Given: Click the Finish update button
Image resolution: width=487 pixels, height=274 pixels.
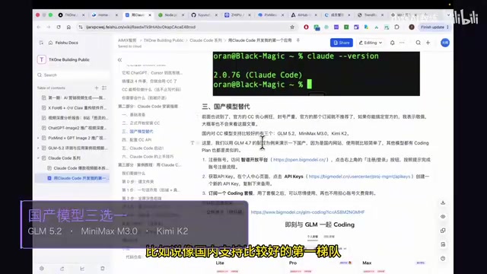Looking at the screenshot, I should click(x=434, y=27).
